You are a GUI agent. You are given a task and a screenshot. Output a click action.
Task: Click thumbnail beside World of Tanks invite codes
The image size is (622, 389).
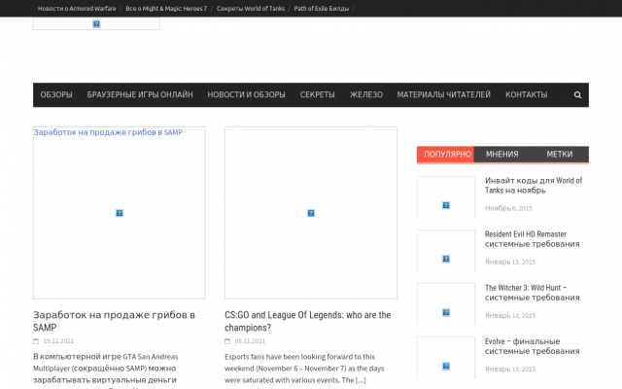(x=446, y=197)
